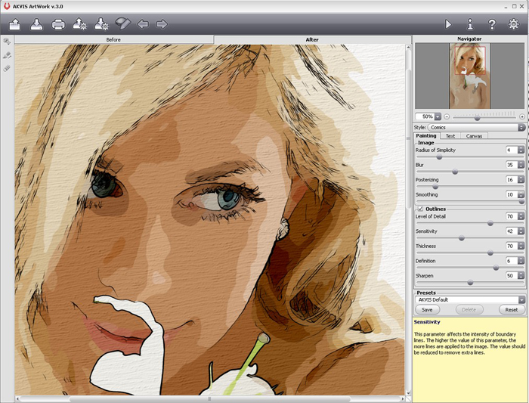The width and height of the screenshot is (529, 403).
Task: Click the Undo back arrow icon
Action: 143,24
